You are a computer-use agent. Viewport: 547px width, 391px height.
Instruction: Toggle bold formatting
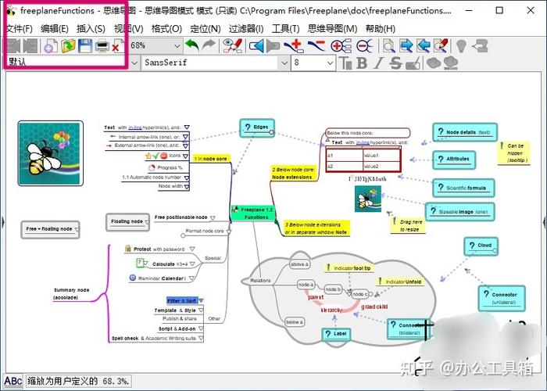tap(362, 63)
